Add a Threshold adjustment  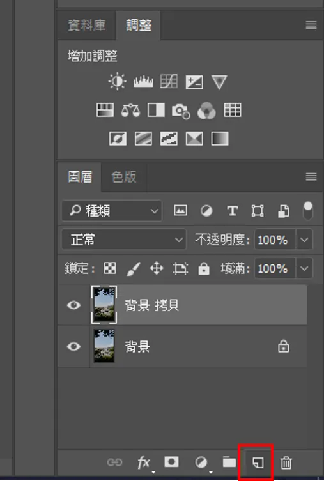click(x=169, y=139)
